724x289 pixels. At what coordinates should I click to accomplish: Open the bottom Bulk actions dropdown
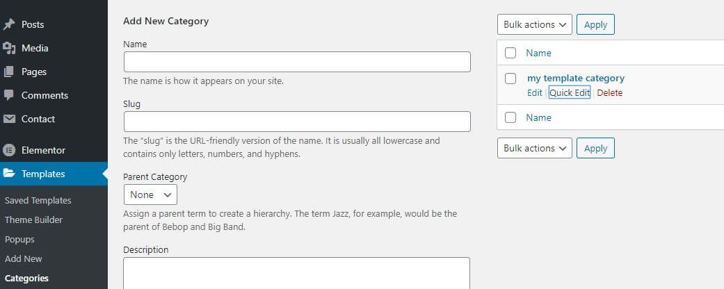coord(535,148)
